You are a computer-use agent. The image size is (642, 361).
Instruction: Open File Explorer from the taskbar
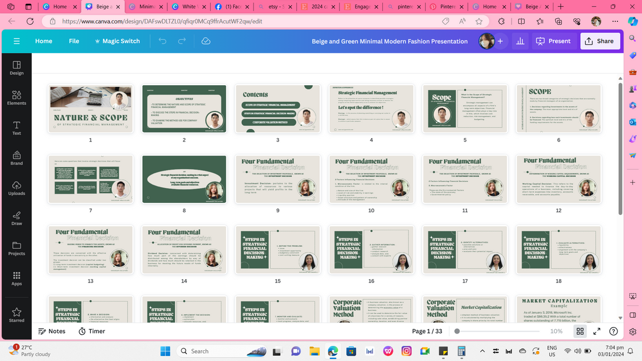tap(314, 351)
